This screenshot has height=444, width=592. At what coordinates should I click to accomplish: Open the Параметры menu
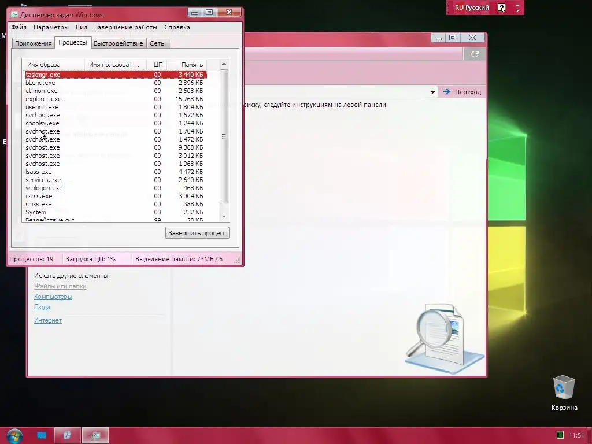[x=51, y=27]
